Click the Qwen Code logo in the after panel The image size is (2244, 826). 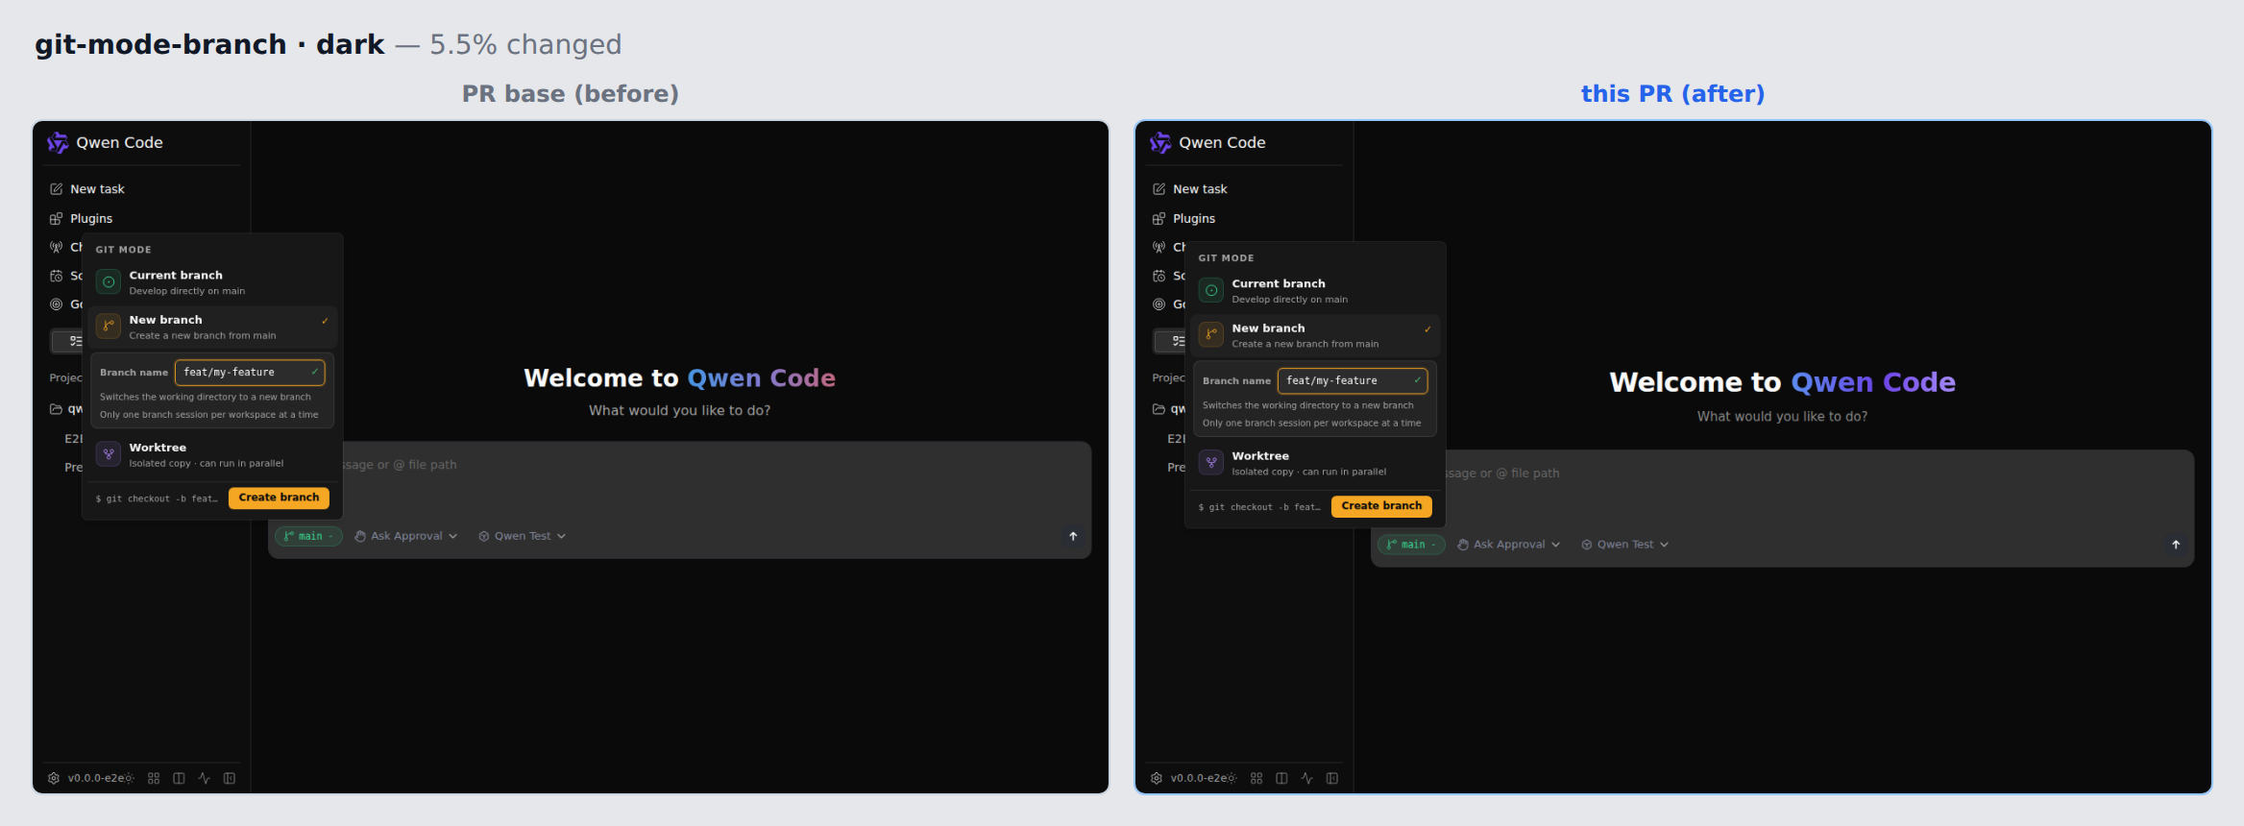point(1160,142)
